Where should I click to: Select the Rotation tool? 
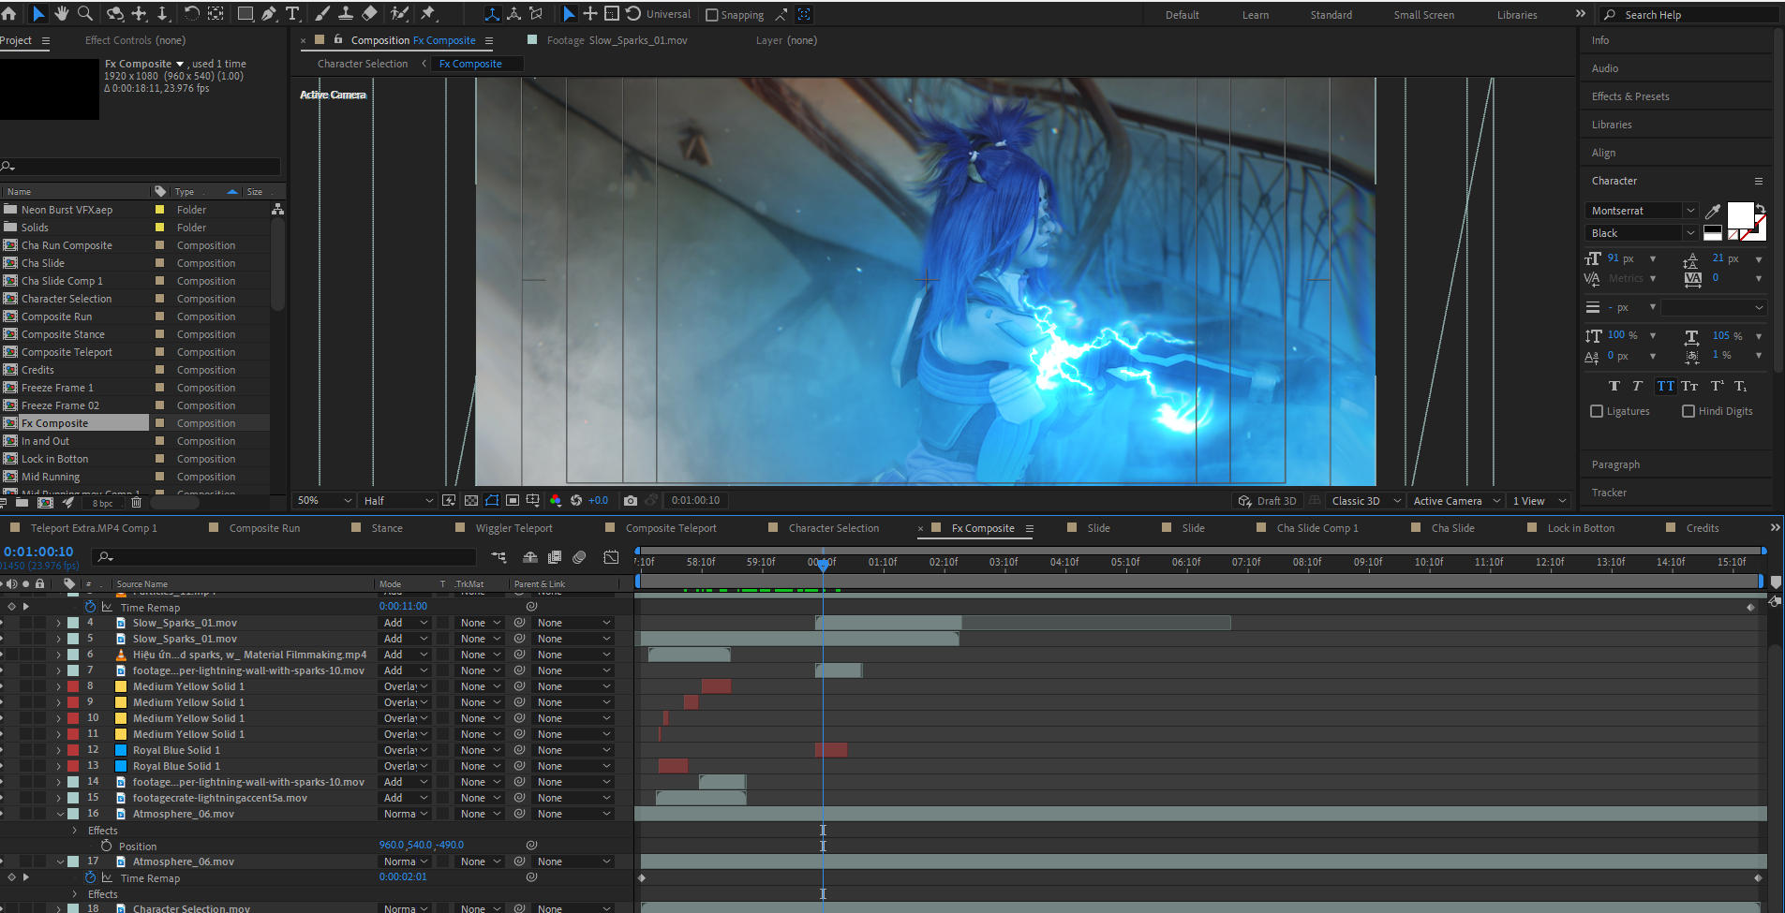[191, 14]
